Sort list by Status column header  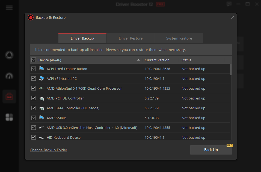coord(187,60)
